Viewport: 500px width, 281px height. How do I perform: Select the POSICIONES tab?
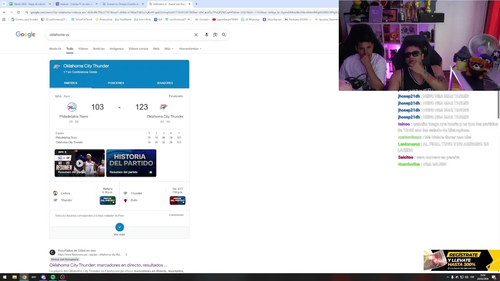pyautogui.click(x=116, y=83)
